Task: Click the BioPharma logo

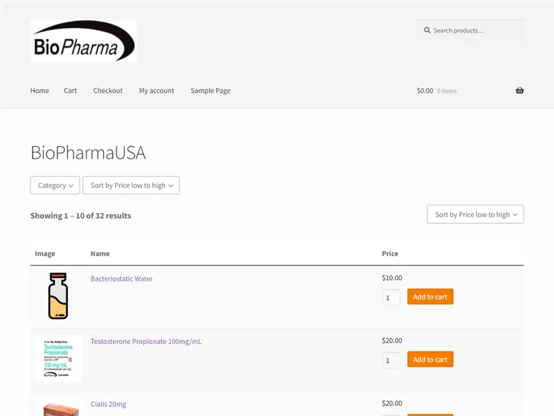Action: [83, 41]
